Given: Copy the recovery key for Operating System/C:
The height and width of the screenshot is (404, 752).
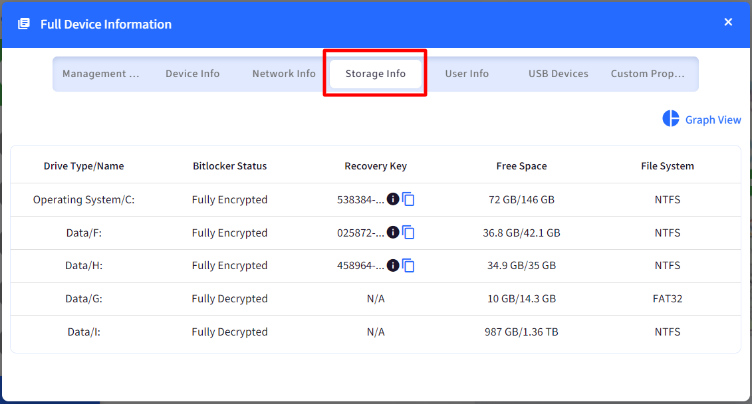Looking at the screenshot, I should 408,199.
